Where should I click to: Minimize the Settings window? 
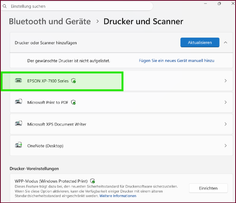tap(205, 3)
